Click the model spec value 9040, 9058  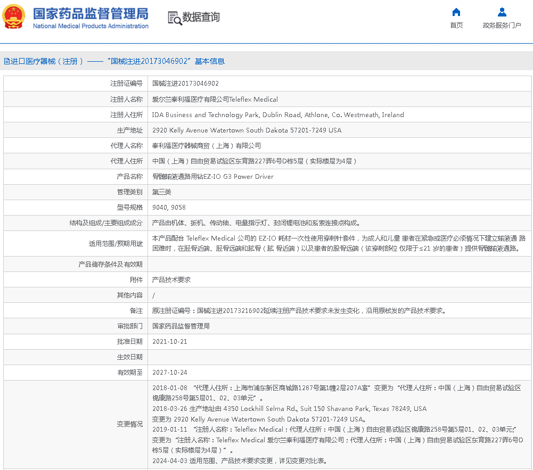(x=169, y=207)
